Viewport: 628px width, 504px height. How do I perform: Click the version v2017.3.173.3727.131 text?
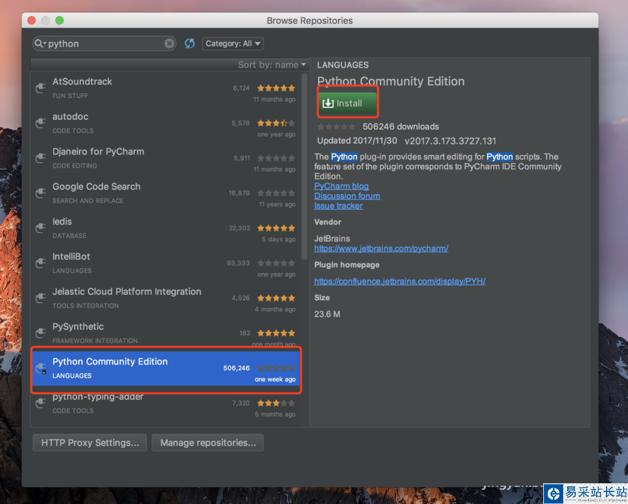(450, 141)
